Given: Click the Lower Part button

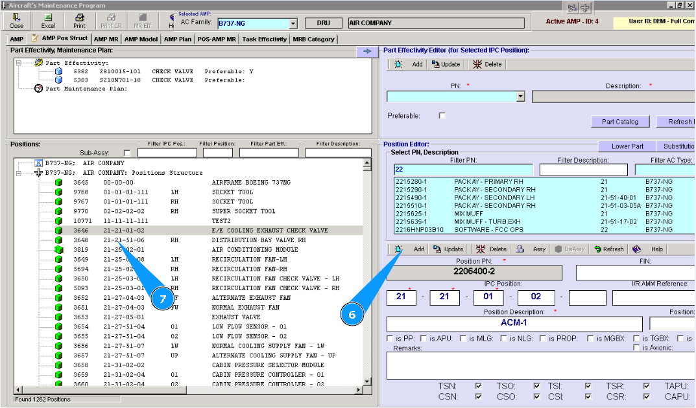Looking at the screenshot, I should pos(627,146).
